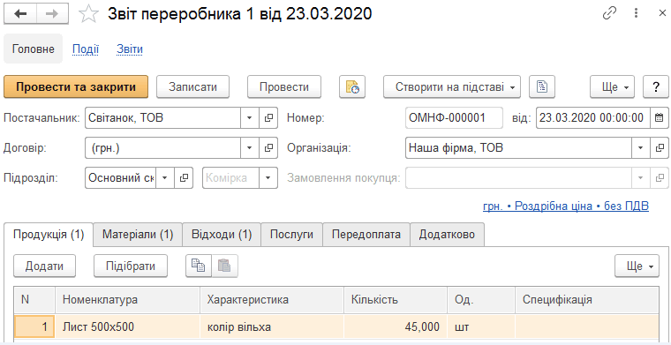Expand the Комірка dropdown list
Viewport: 671px width, 345px height.
(268, 178)
